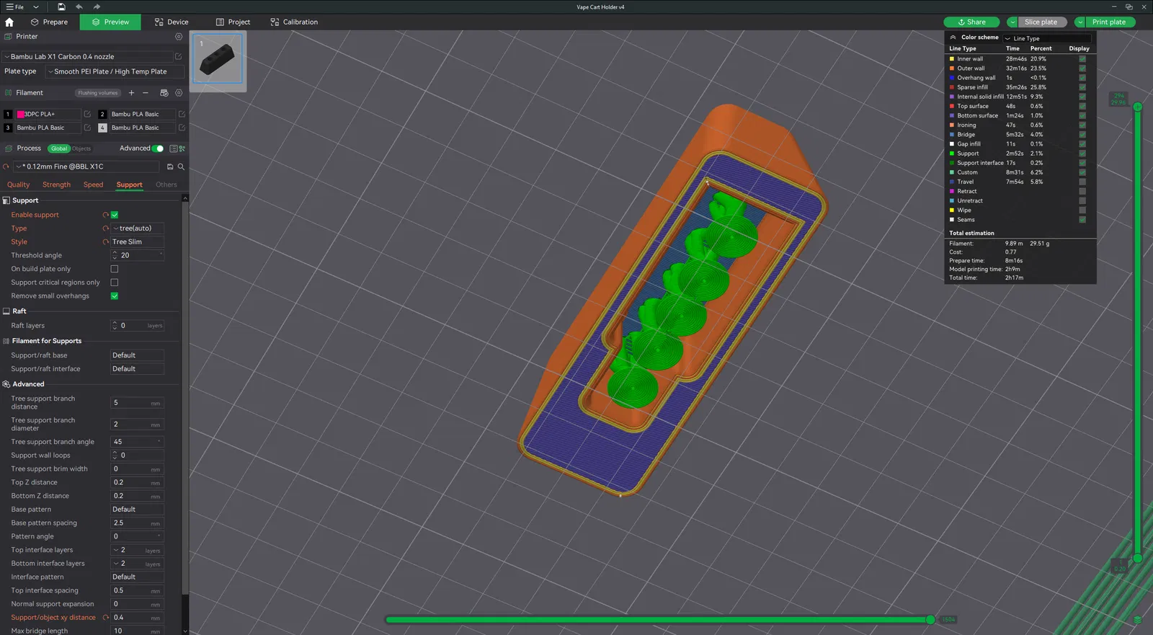This screenshot has height=635, width=1153.
Task: Click the Flushing volumes button
Action: click(x=98, y=93)
